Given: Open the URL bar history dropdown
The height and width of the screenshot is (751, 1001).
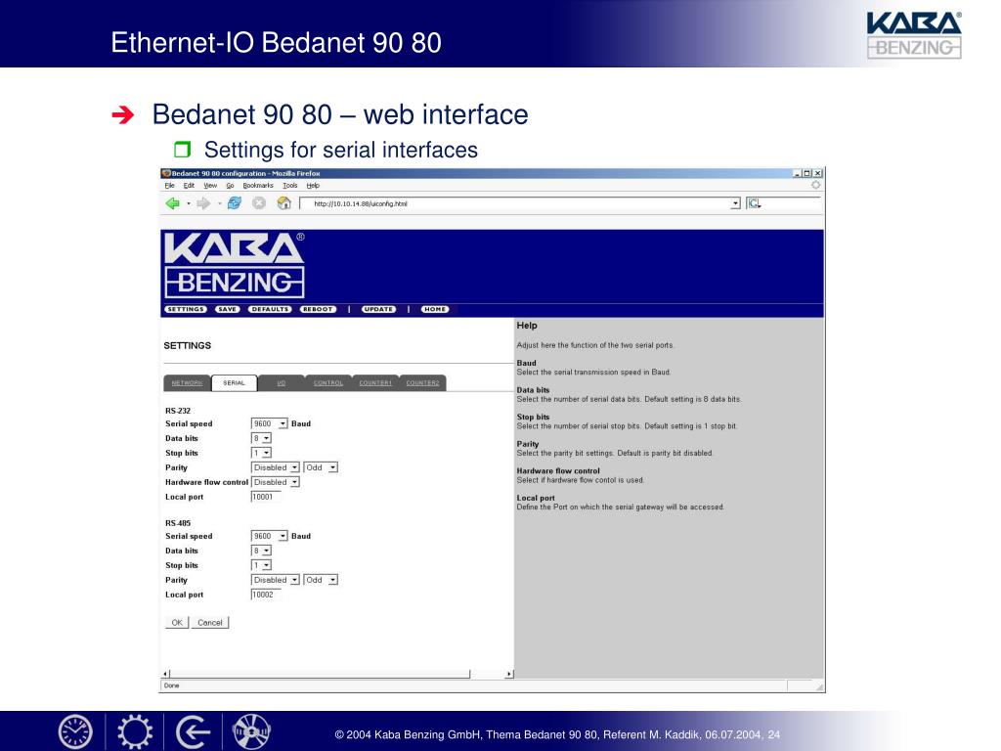Looking at the screenshot, I should tap(735, 203).
